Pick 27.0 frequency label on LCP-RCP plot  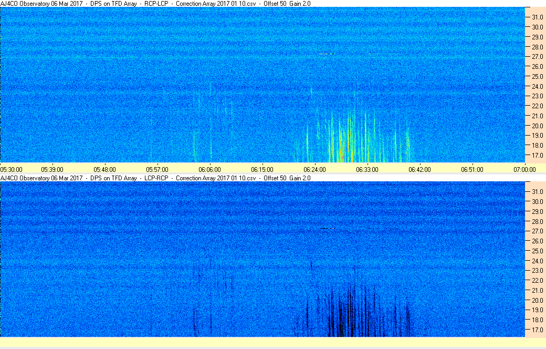point(537,231)
